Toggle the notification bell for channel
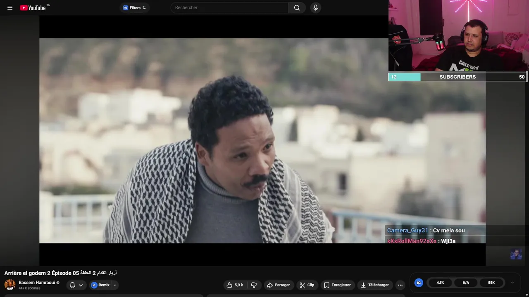Viewport: 529px width, 297px height. coord(72,285)
